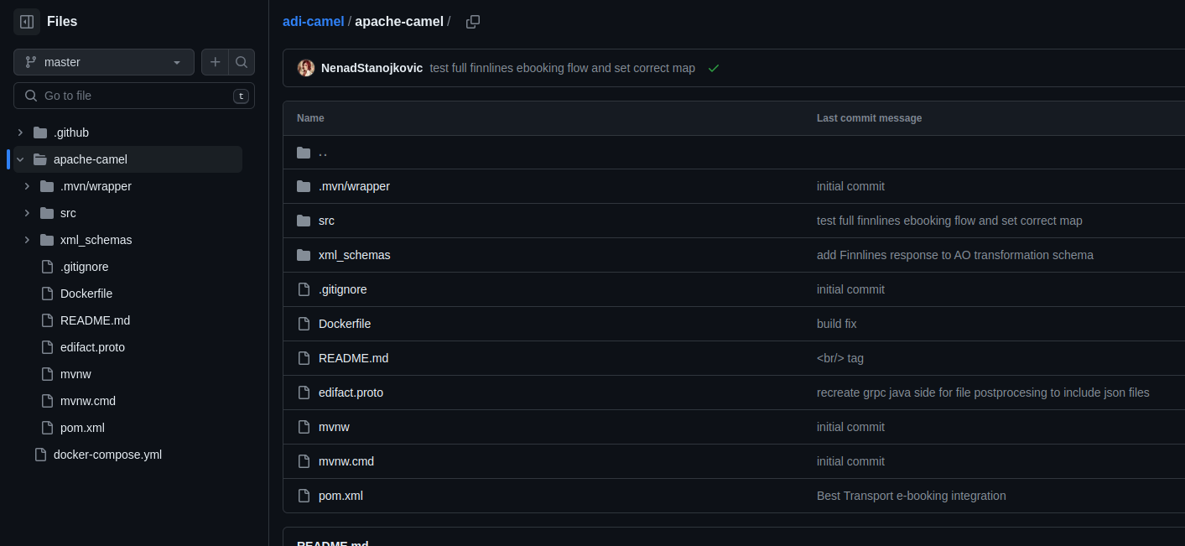Image resolution: width=1185 pixels, height=546 pixels.
Task: Go to adi-camel breadcrumb link
Action: click(314, 22)
